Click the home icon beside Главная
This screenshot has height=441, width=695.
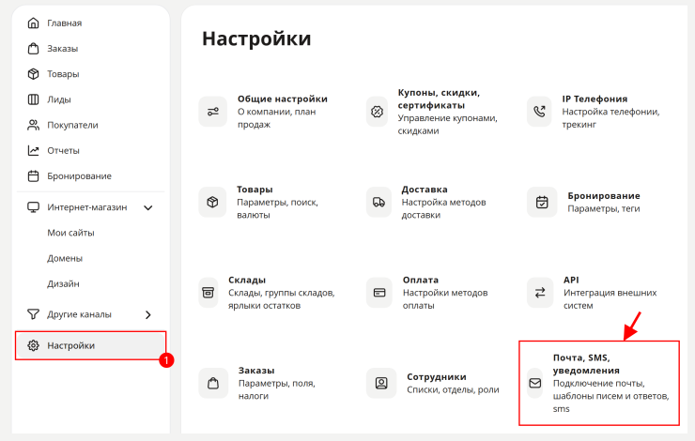[x=33, y=23]
